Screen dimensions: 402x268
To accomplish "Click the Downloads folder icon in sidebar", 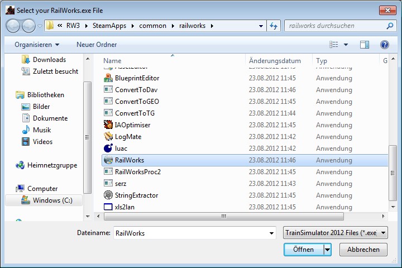I will 26,60.
